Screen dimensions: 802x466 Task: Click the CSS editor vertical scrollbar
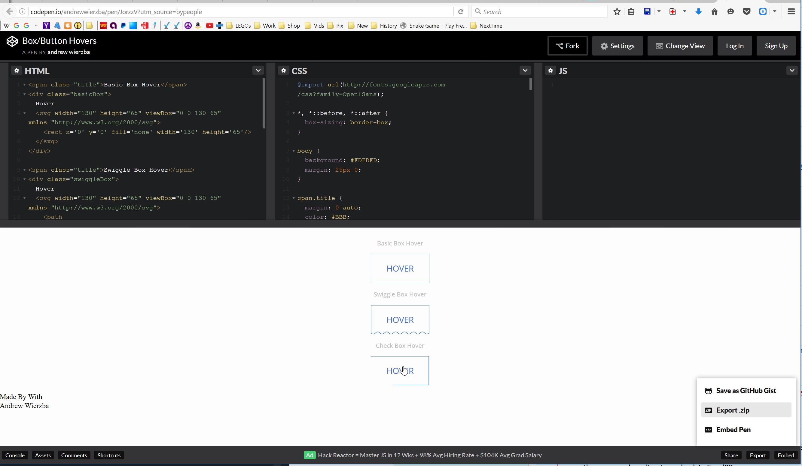pos(531,84)
